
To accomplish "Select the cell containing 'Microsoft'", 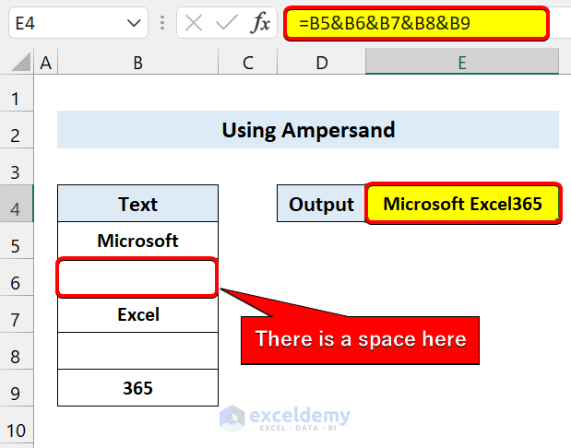I will coord(137,241).
